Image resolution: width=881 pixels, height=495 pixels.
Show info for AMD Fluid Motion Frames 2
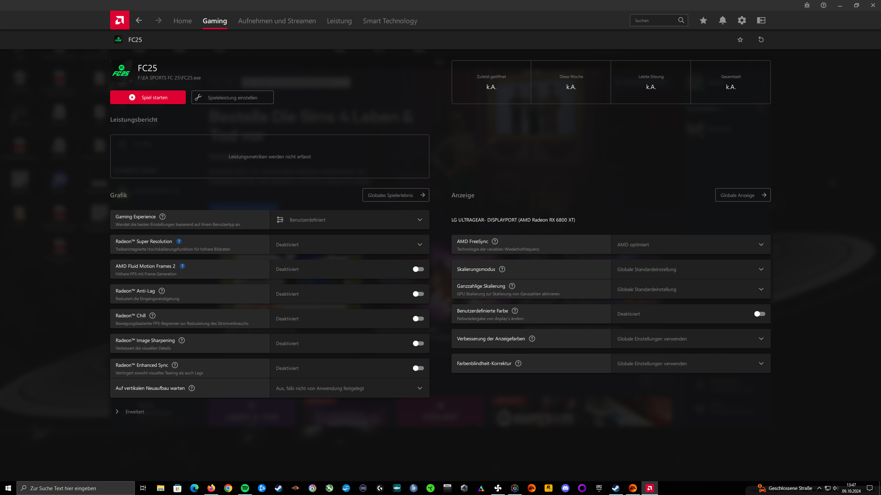point(182,266)
